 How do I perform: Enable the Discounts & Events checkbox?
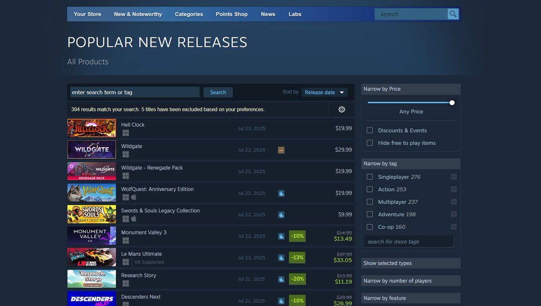click(370, 130)
